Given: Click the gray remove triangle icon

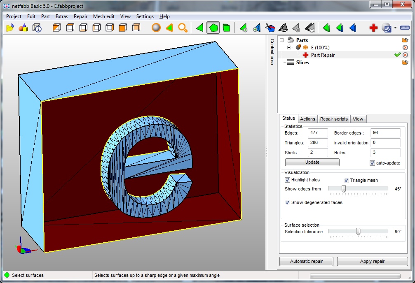Looking at the screenshot, I should (x=296, y=28).
